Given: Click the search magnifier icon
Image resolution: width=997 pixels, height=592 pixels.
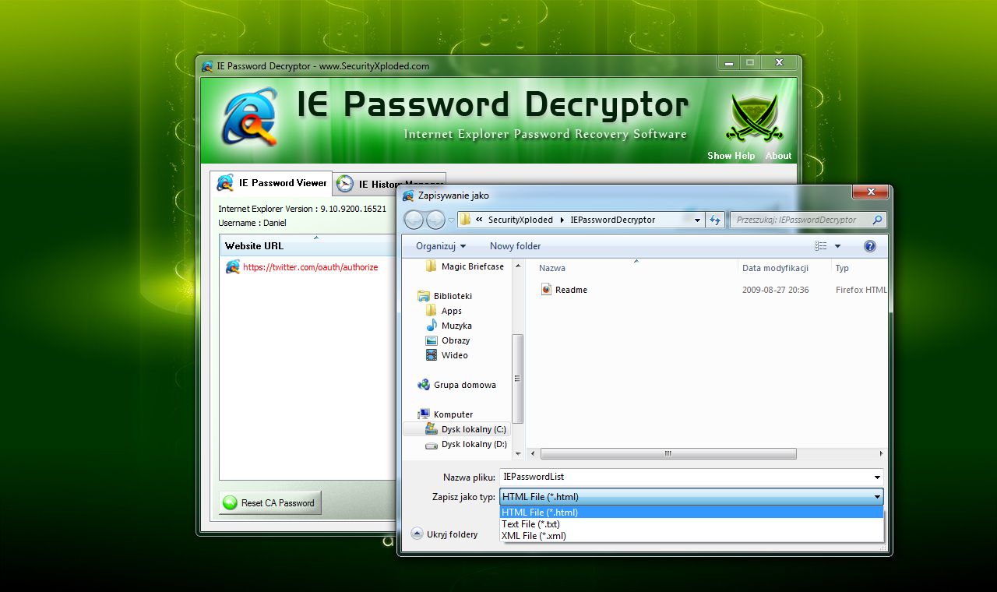Looking at the screenshot, I should (877, 220).
